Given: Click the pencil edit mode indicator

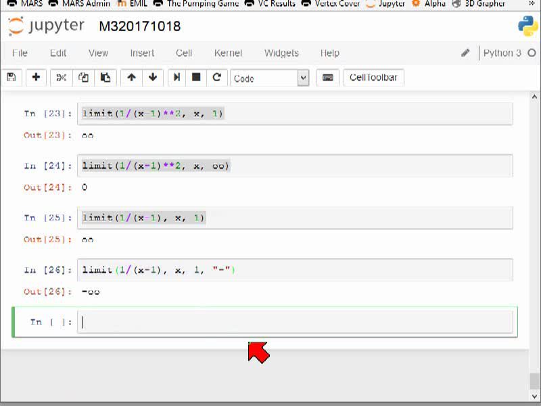Looking at the screenshot, I should click(465, 53).
